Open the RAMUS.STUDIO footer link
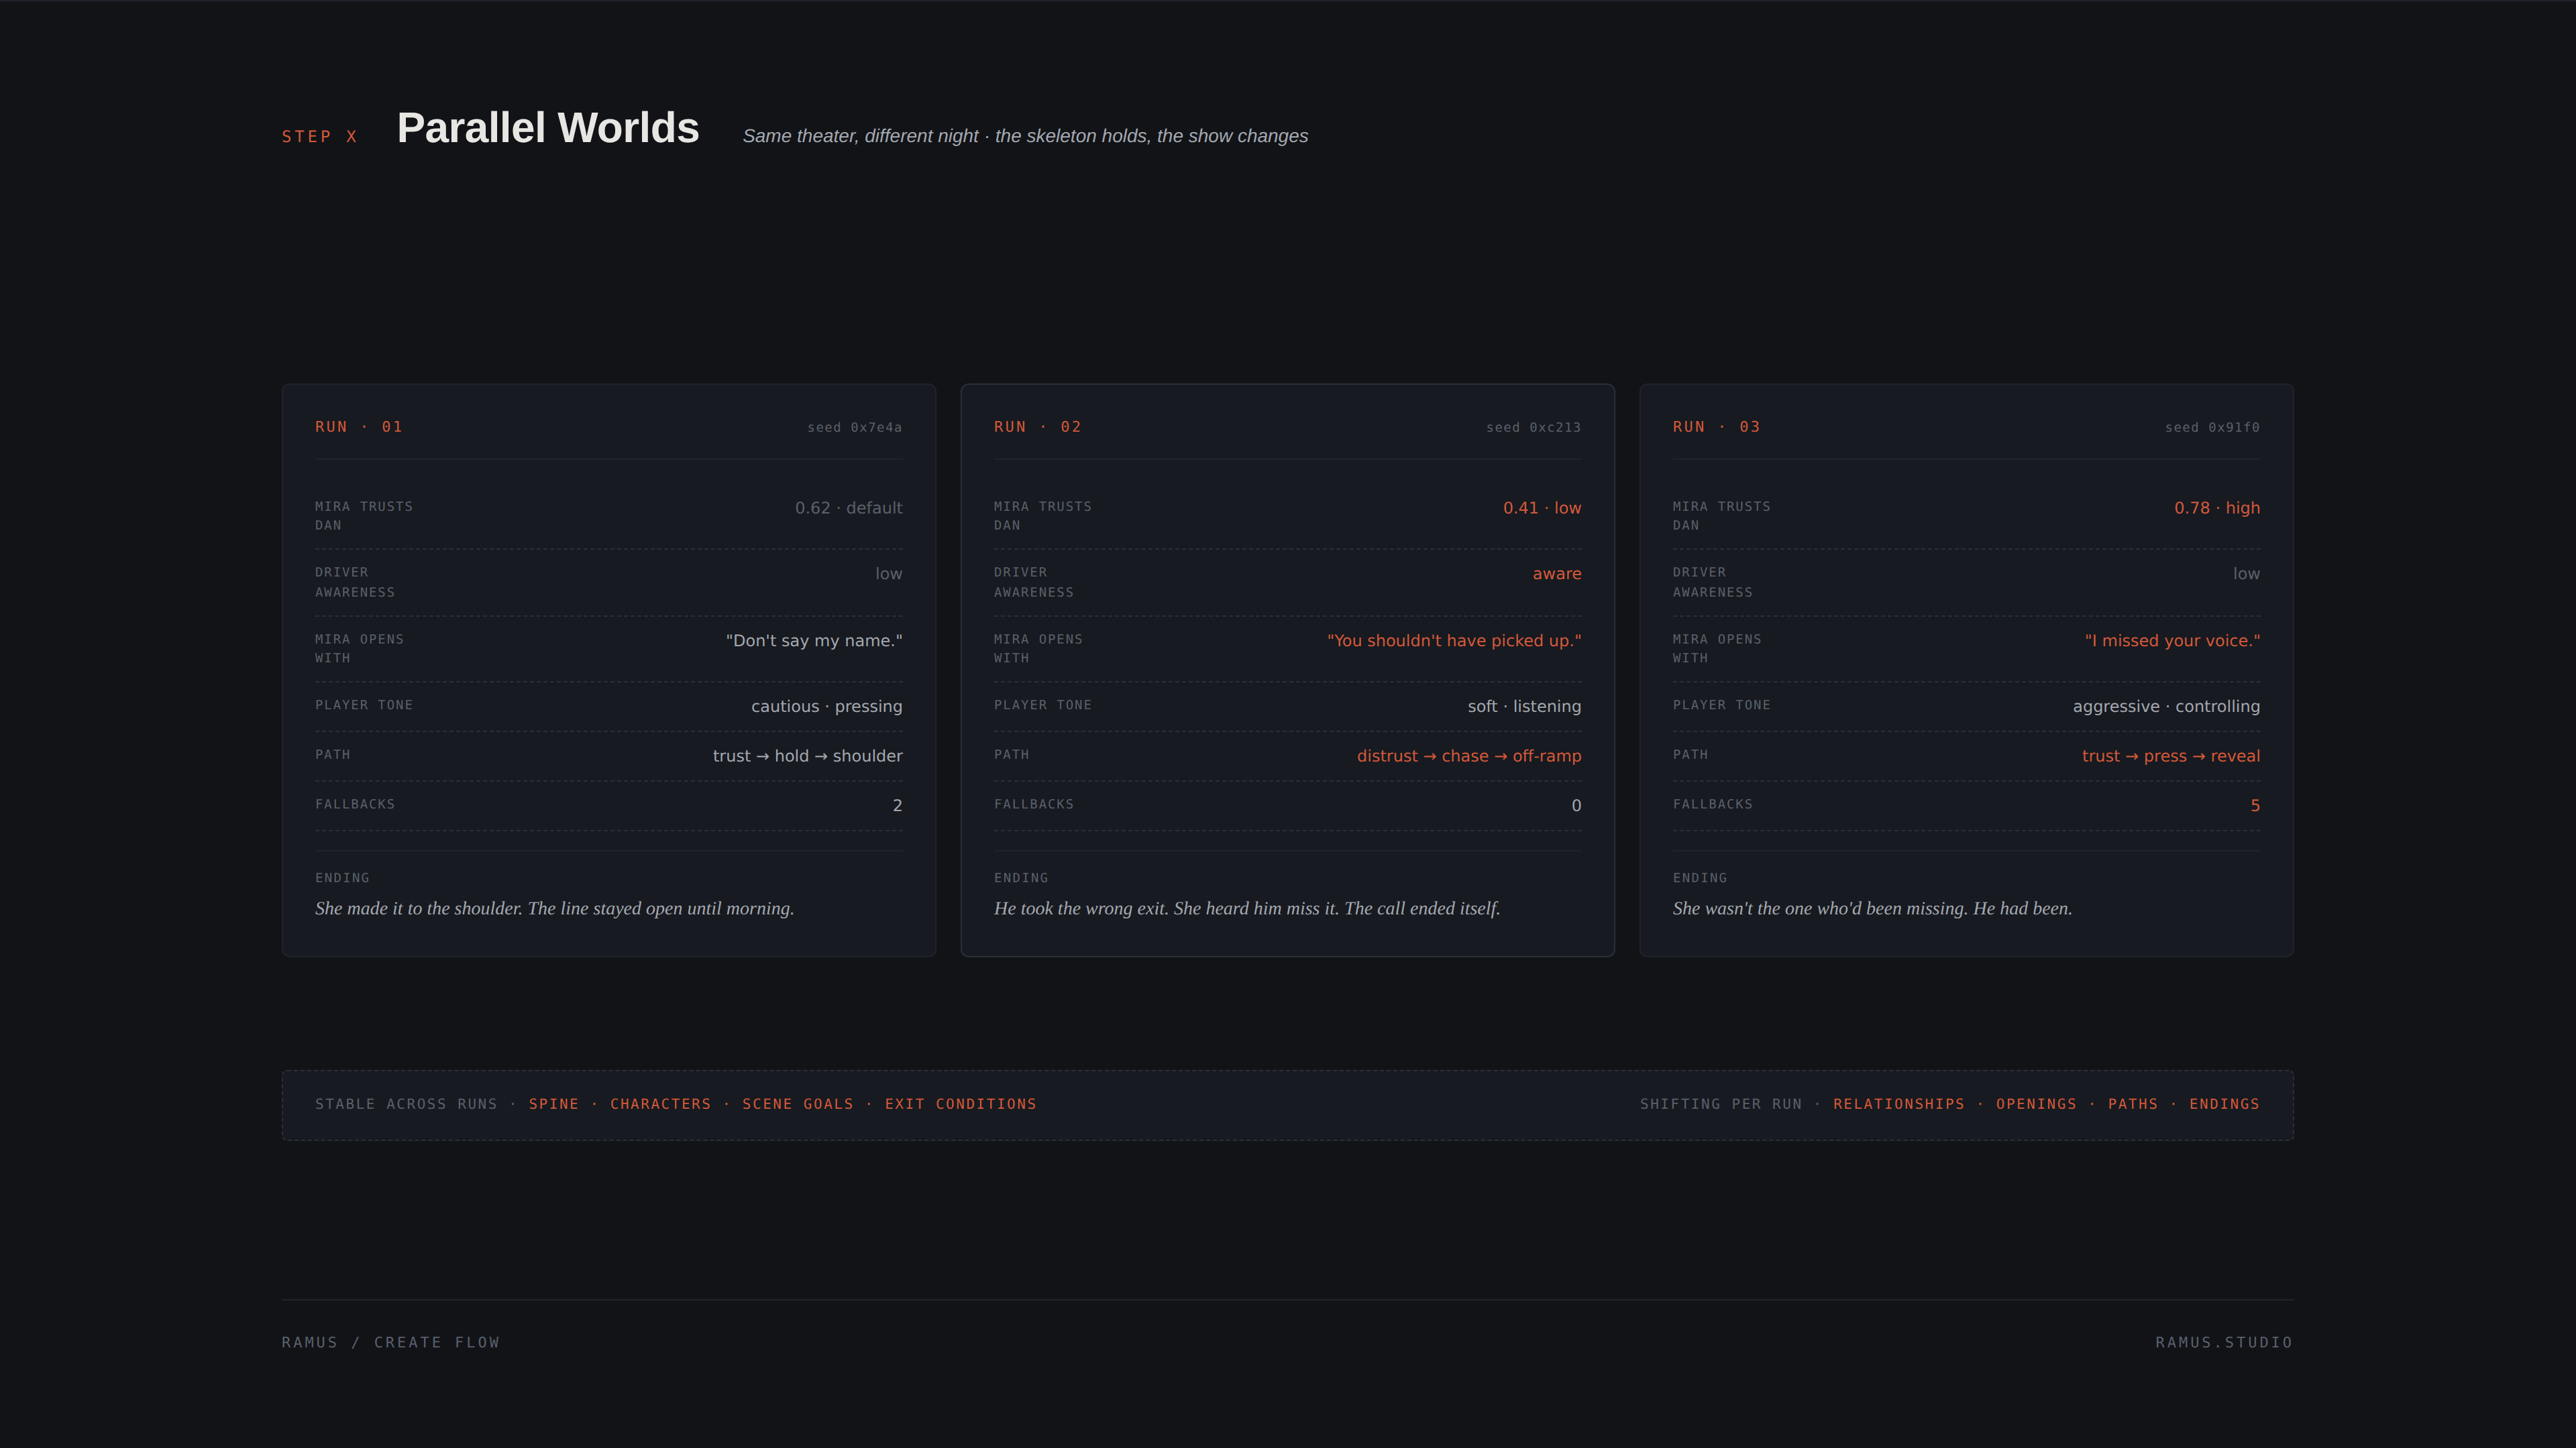 point(2224,1342)
